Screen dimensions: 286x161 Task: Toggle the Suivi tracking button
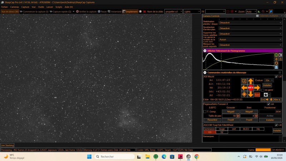point(257,94)
